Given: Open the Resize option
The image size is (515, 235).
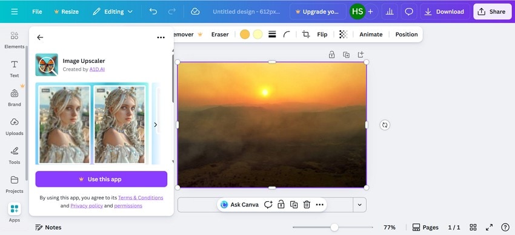Looking at the screenshot, I should point(67,11).
